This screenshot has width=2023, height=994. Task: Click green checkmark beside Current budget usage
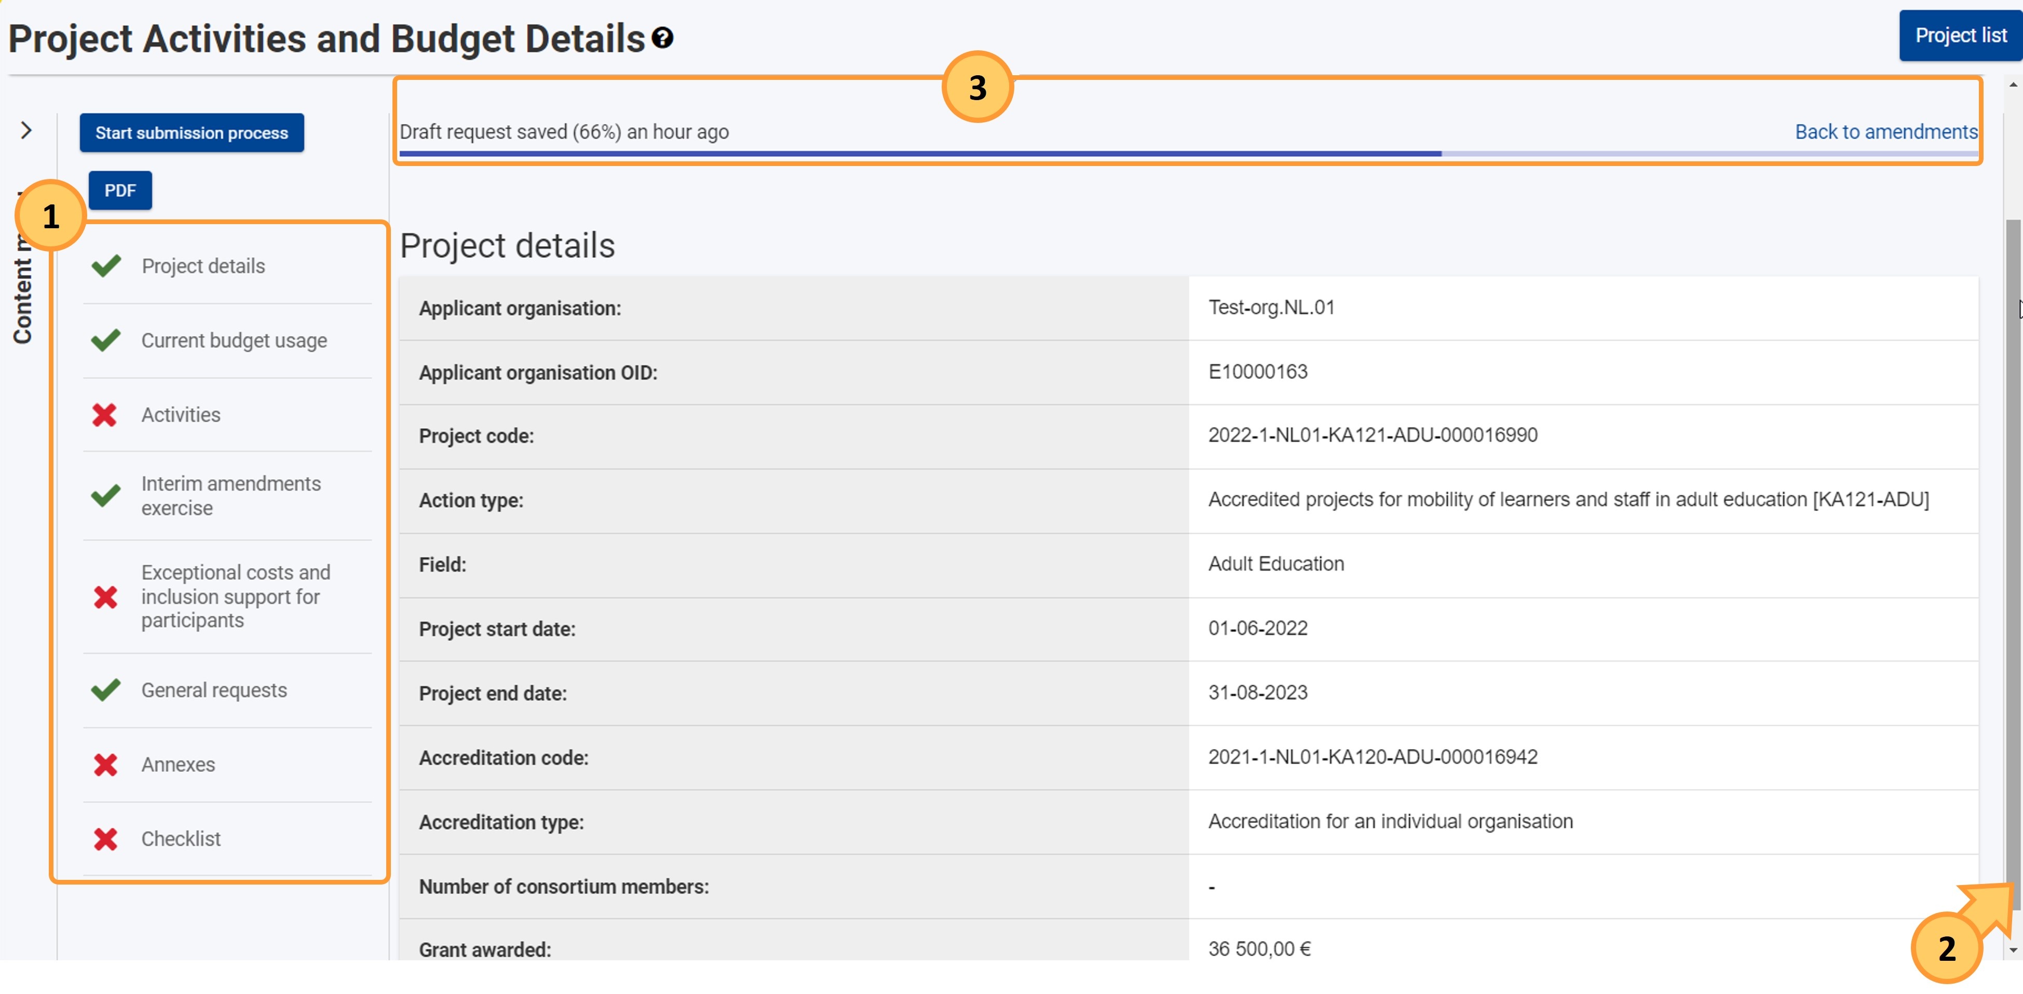pyautogui.click(x=106, y=340)
